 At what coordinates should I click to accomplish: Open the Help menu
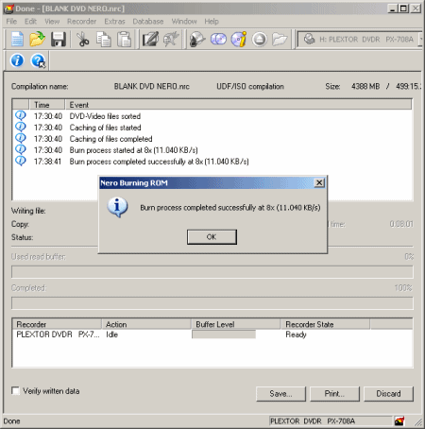(x=212, y=22)
